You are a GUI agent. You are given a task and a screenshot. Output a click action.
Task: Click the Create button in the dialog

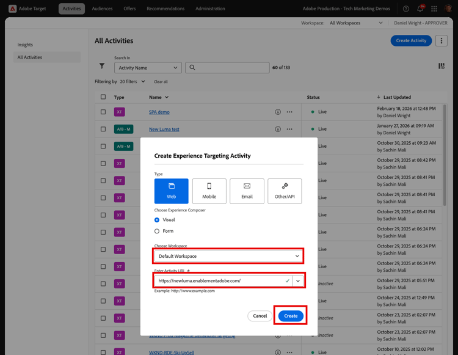coord(291,316)
